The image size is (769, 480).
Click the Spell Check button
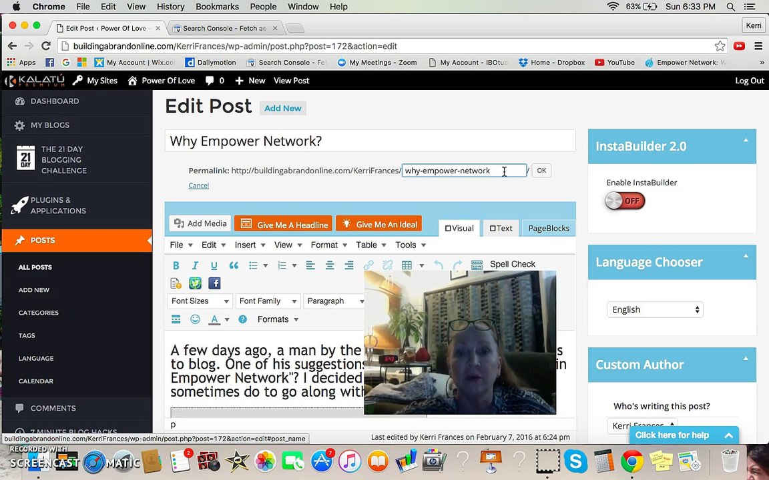pyautogui.click(x=513, y=264)
